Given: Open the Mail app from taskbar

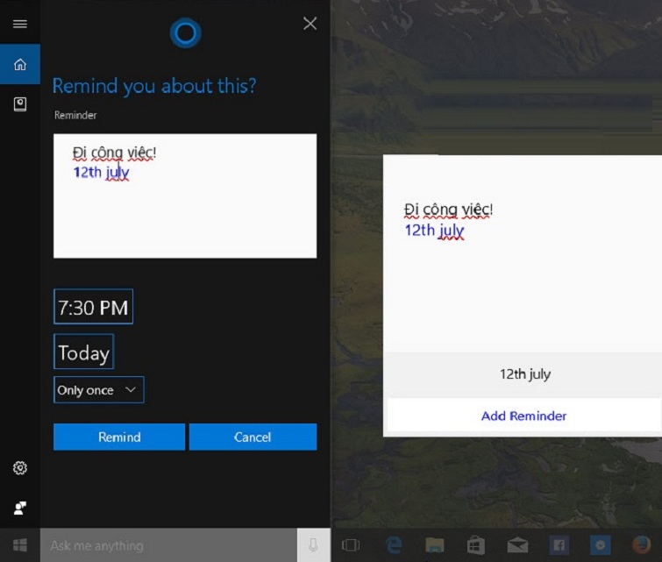Looking at the screenshot, I should [517, 545].
